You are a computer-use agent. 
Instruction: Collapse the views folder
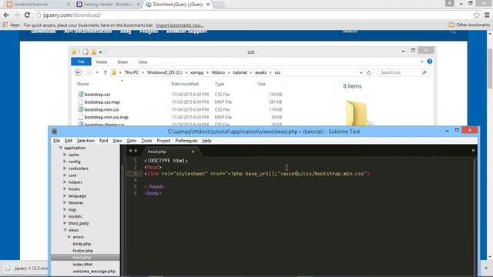65,230
